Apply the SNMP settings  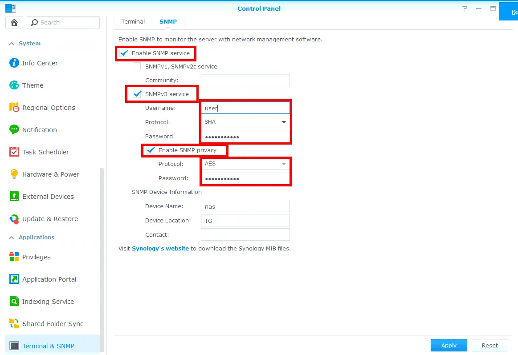(x=449, y=345)
